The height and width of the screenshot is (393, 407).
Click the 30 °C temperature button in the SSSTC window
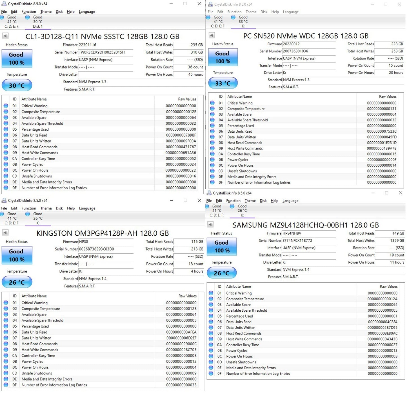click(17, 85)
